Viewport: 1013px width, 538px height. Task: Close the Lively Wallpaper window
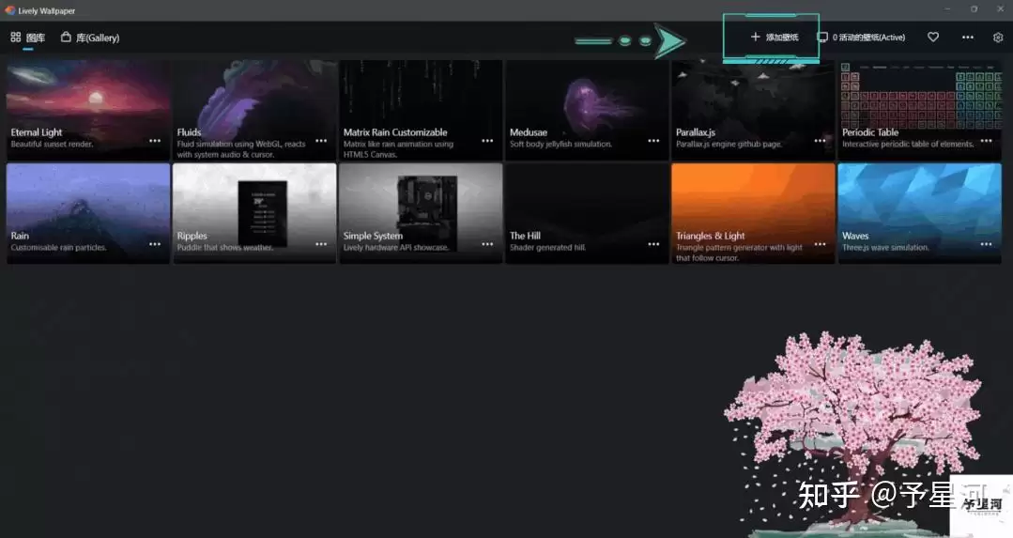[1000, 9]
